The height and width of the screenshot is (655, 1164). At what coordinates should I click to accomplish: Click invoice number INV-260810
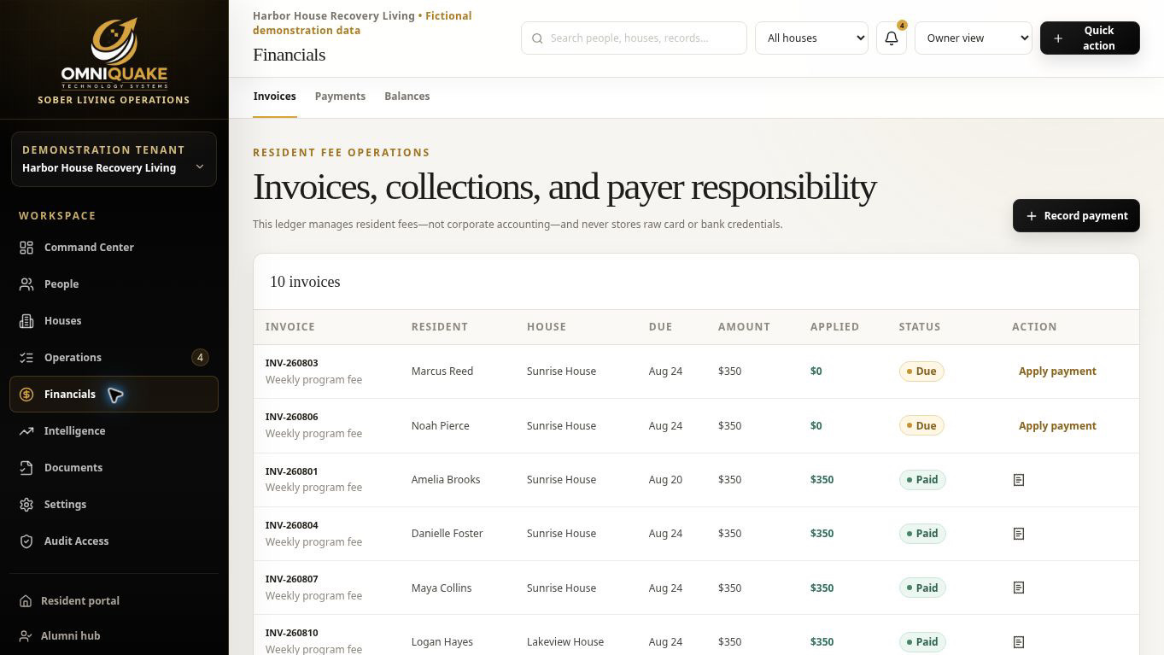click(291, 633)
